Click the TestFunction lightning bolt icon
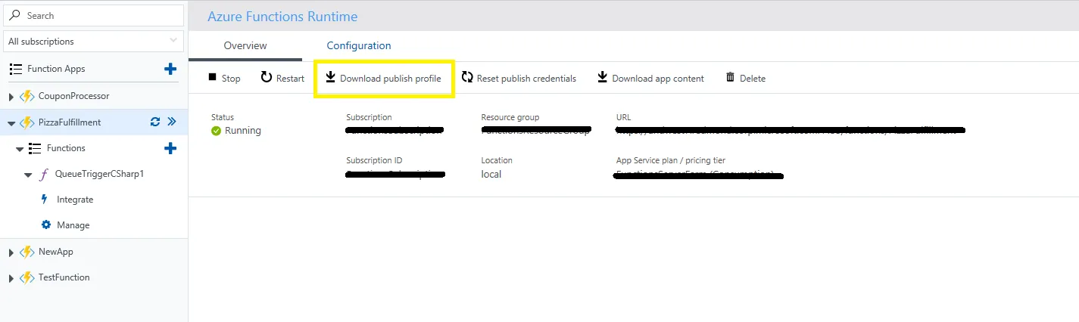1079x322 pixels. pyautogui.click(x=27, y=277)
